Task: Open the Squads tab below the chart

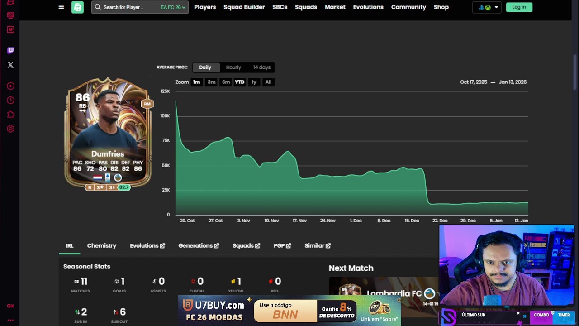Action: 247,246
